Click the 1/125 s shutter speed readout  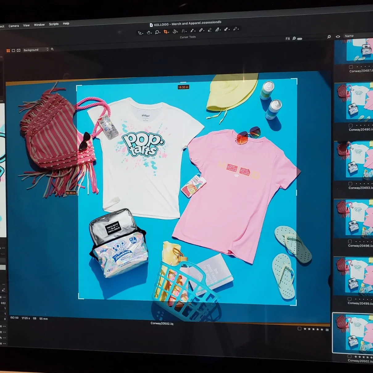26,318
